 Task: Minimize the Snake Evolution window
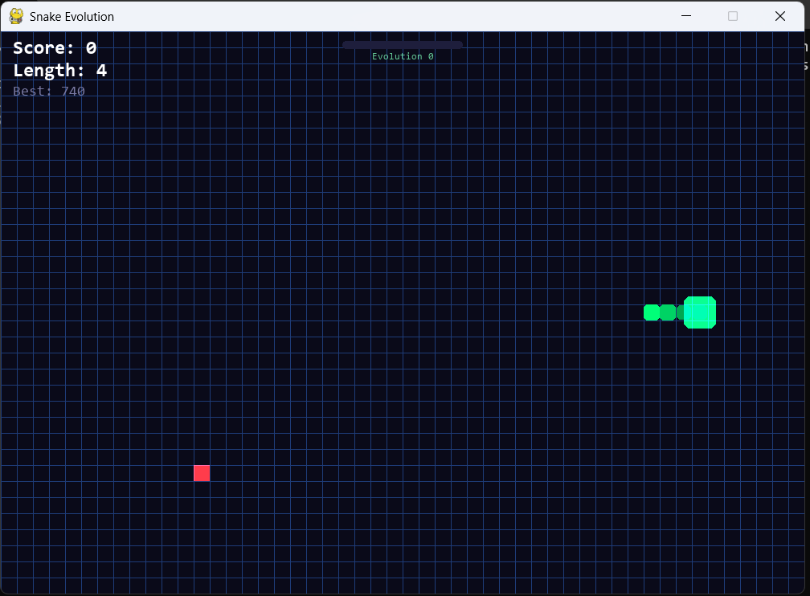tap(686, 16)
